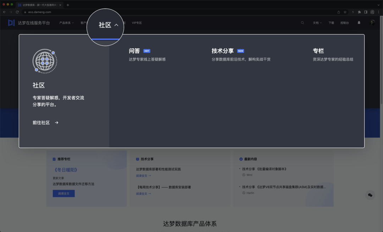Open the notifications bell icon
383x232 pixels.
359,23
